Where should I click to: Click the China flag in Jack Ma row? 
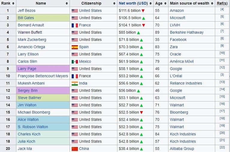point(75,149)
